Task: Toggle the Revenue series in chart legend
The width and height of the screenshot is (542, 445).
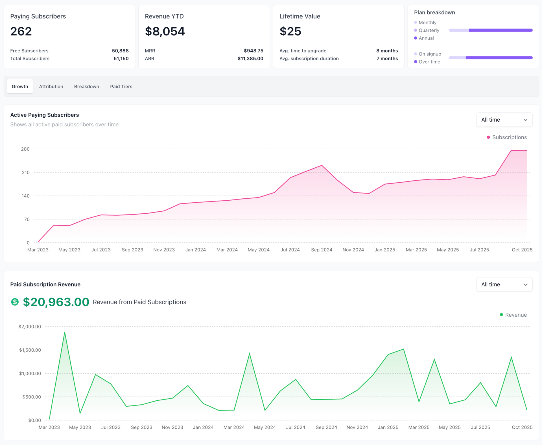Action: coord(516,315)
